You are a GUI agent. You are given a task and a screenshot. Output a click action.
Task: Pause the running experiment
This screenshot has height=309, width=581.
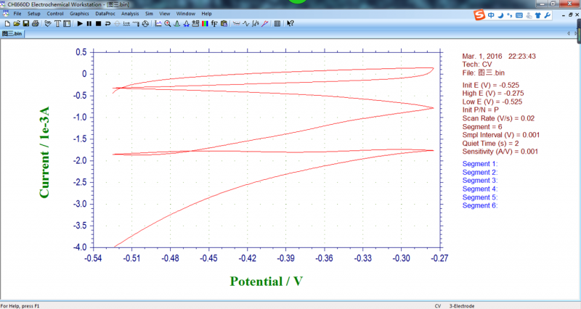click(x=89, y=23)
